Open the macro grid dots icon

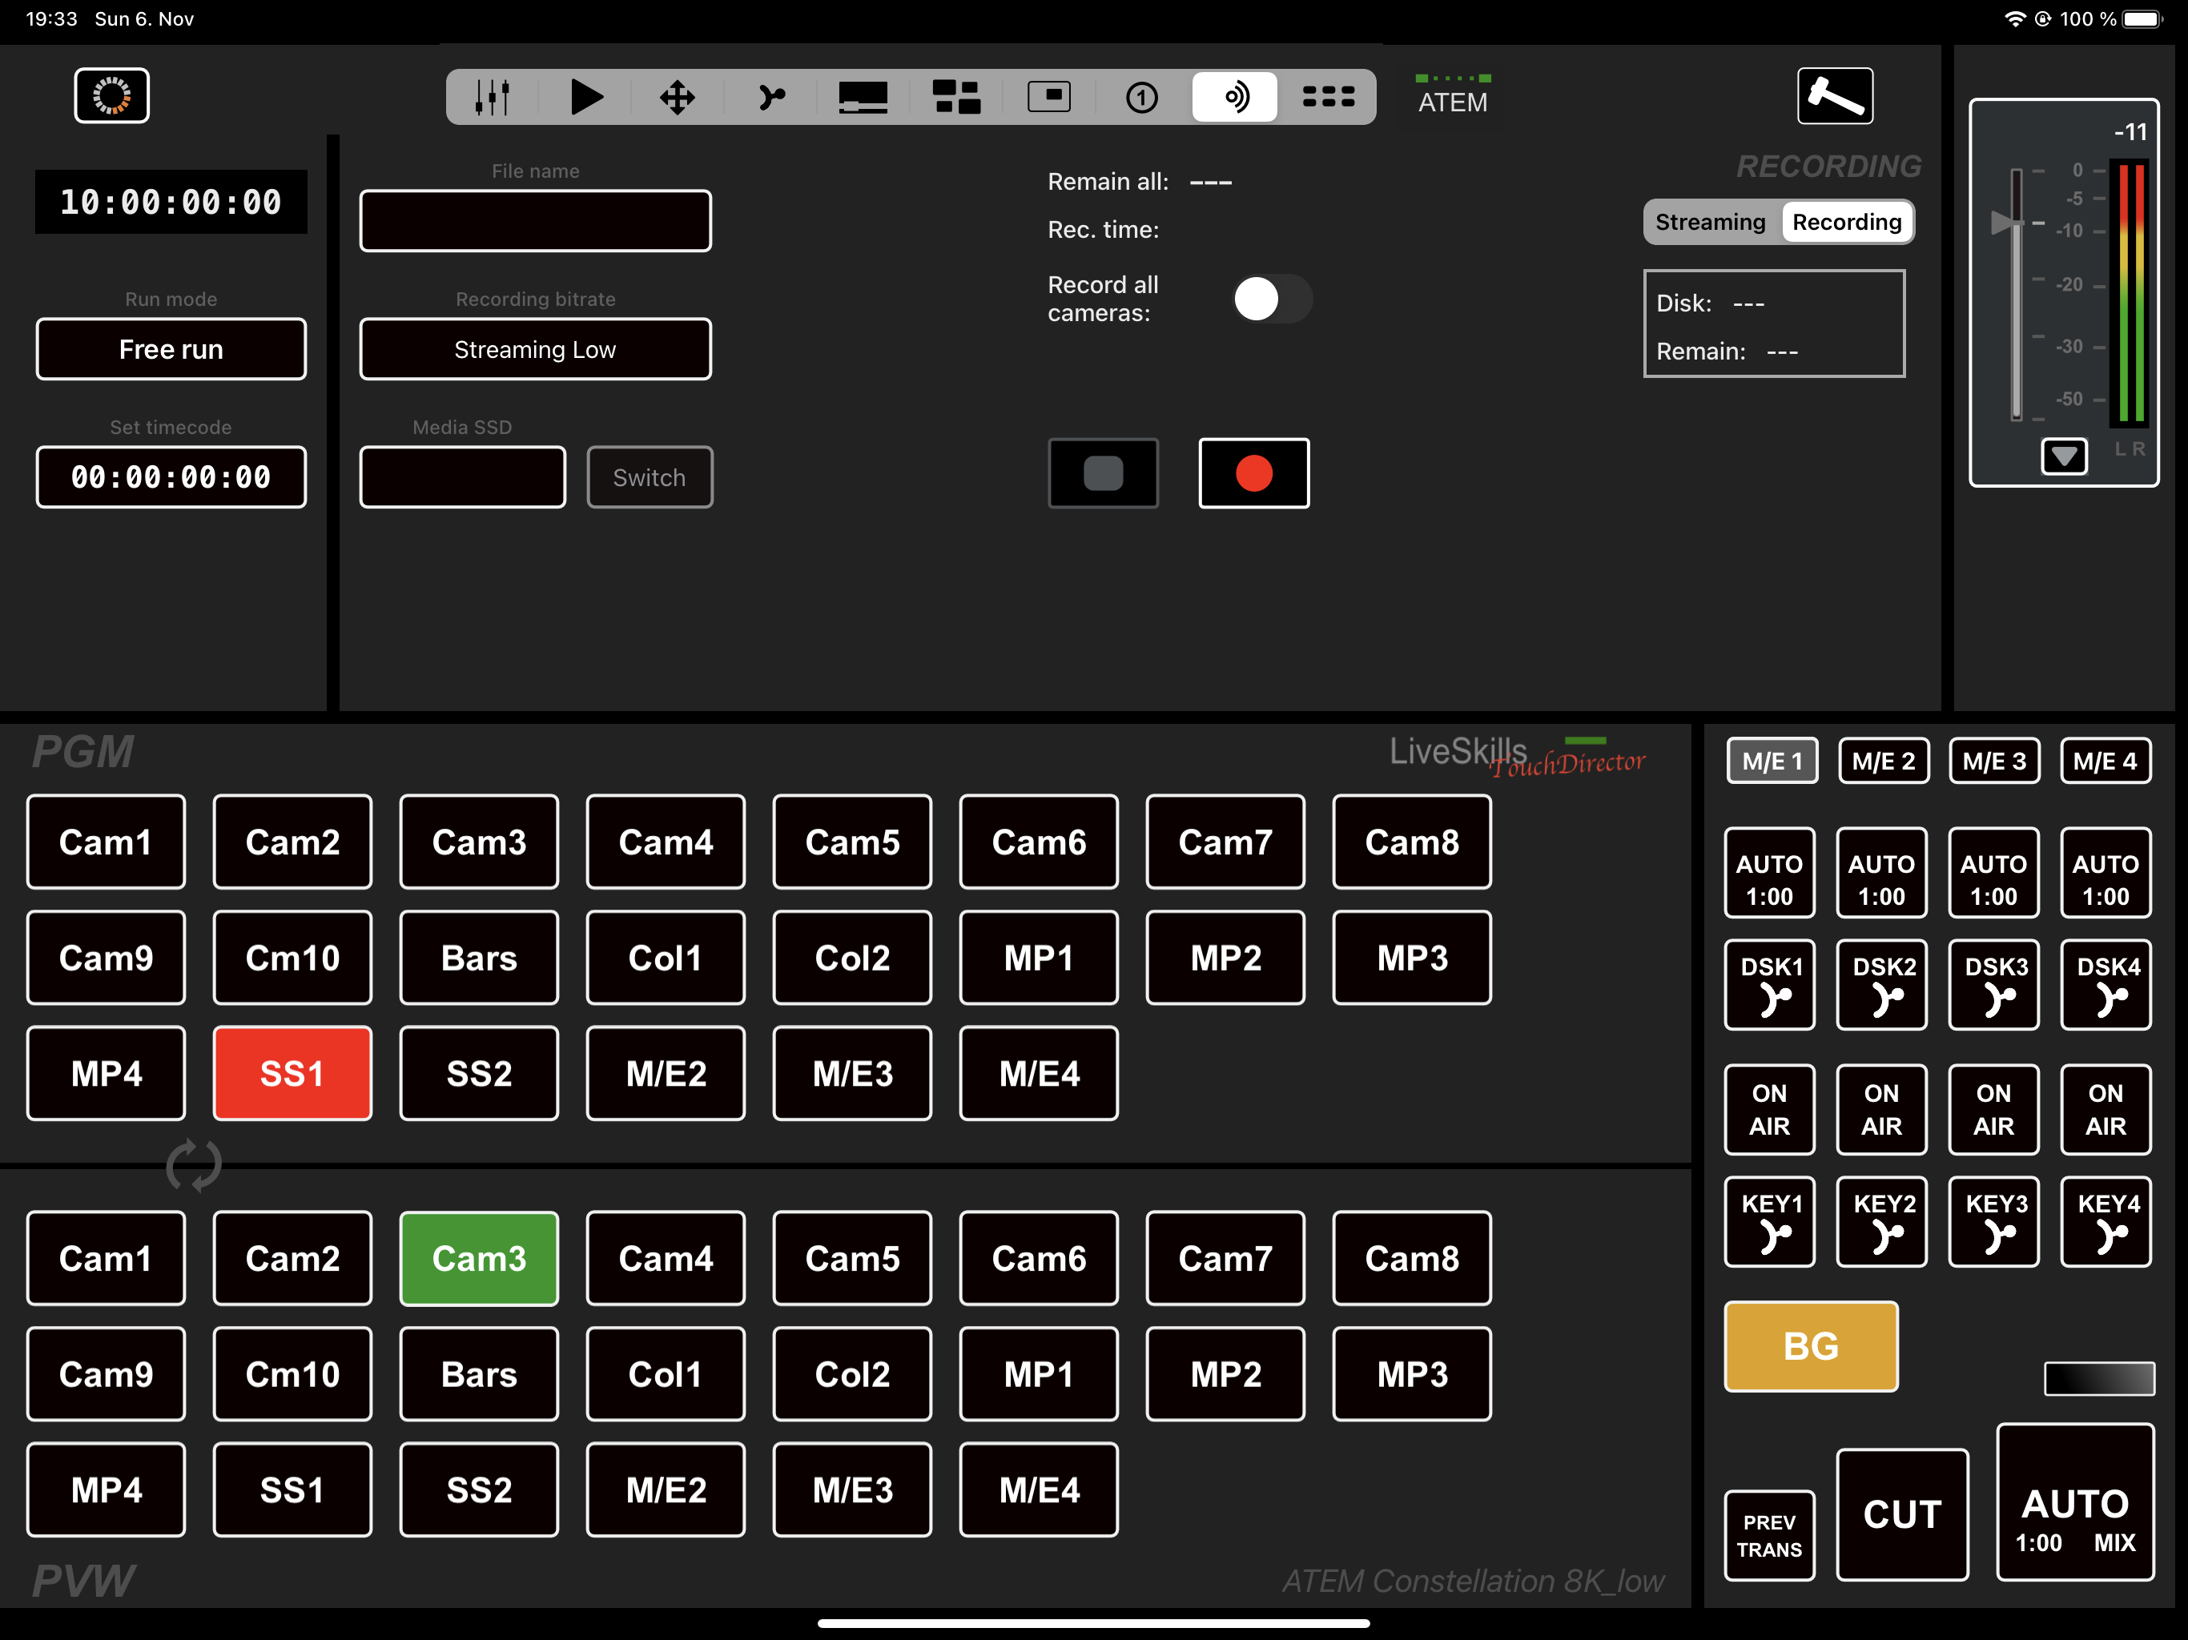coord(1329,97)
